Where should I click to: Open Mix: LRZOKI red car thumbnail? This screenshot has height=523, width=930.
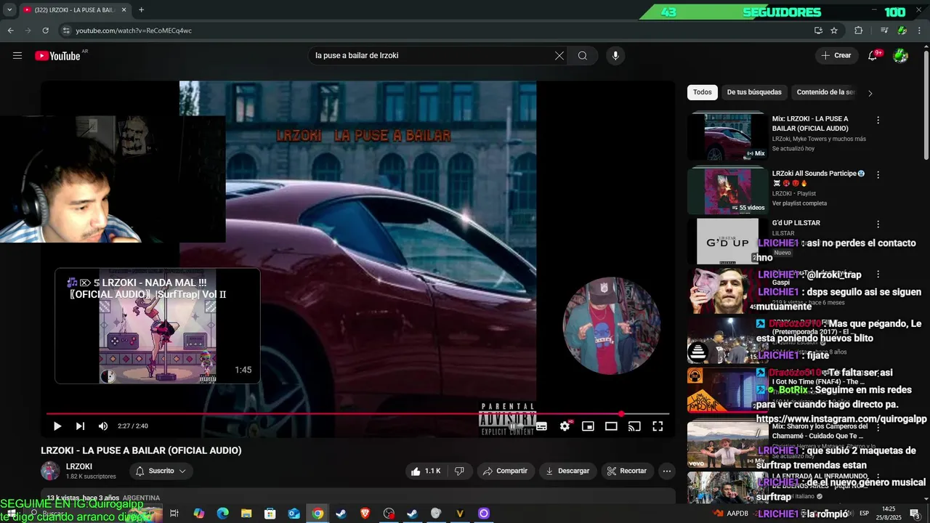(x=727, y=136)
